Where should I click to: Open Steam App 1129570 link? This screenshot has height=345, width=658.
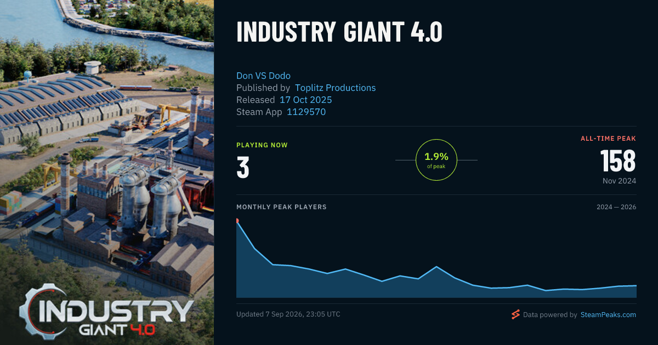pos(307,112)
